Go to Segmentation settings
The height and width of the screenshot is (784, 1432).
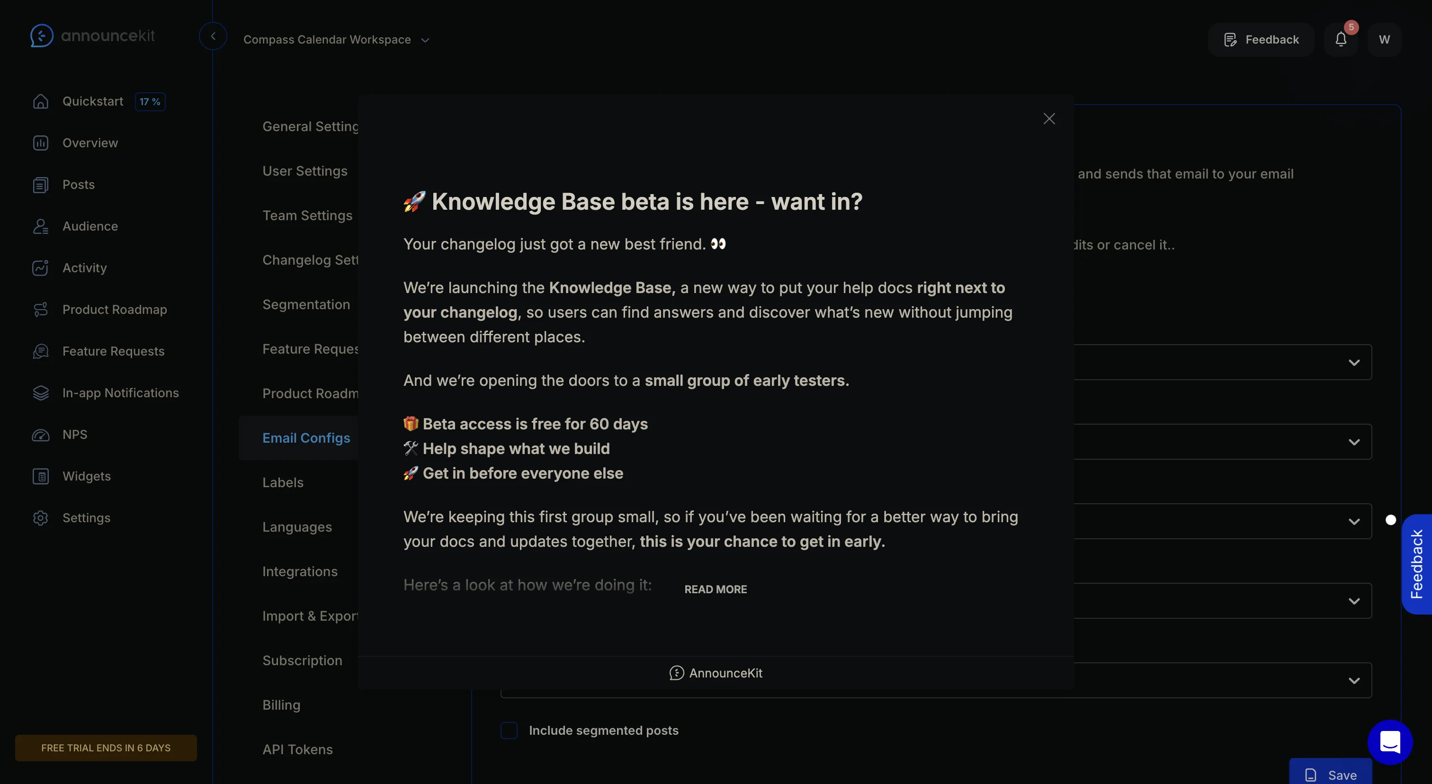coord(306,304)
